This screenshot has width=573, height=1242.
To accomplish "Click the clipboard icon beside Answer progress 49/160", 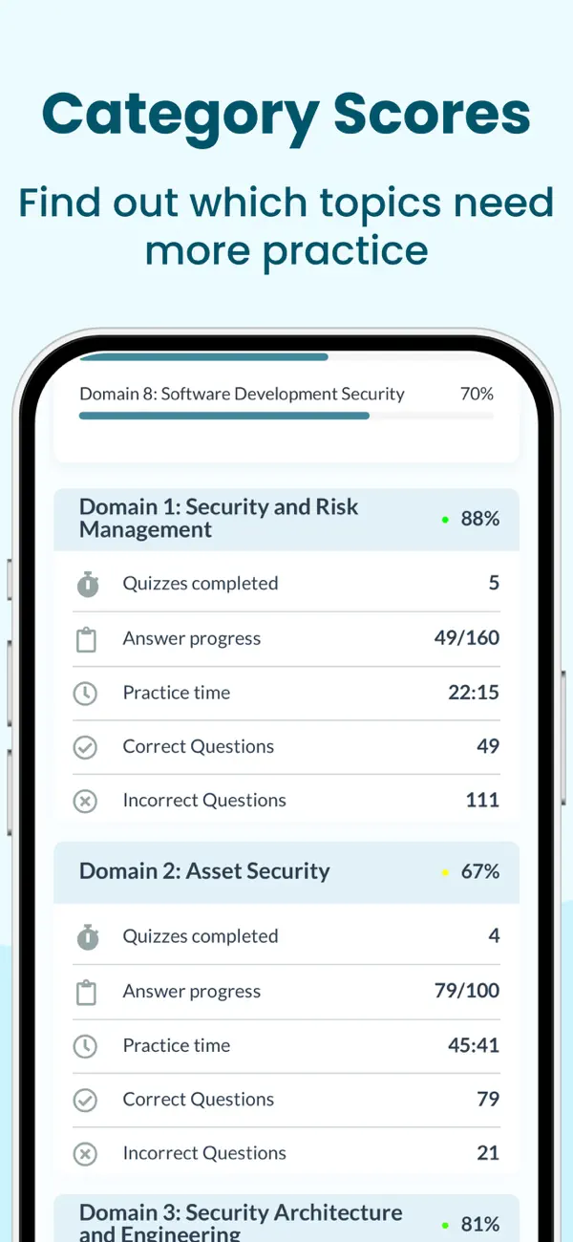I will [86, 639].
